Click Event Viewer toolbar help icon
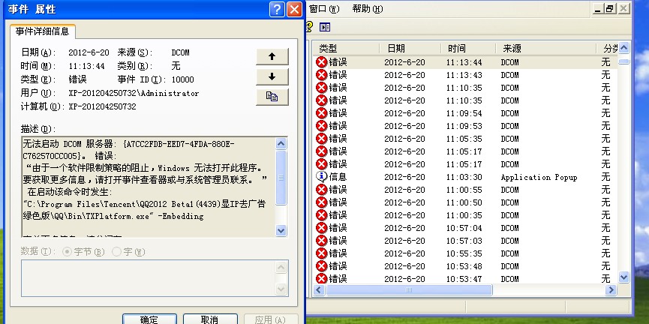This screenshot has height=324, width=649. pos(309,27)
